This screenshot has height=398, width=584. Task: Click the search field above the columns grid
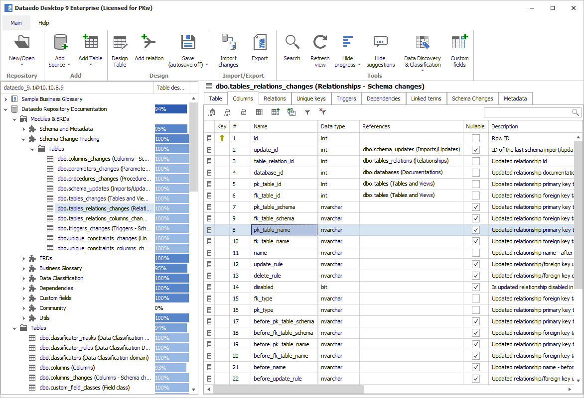(x=528, y=112)
